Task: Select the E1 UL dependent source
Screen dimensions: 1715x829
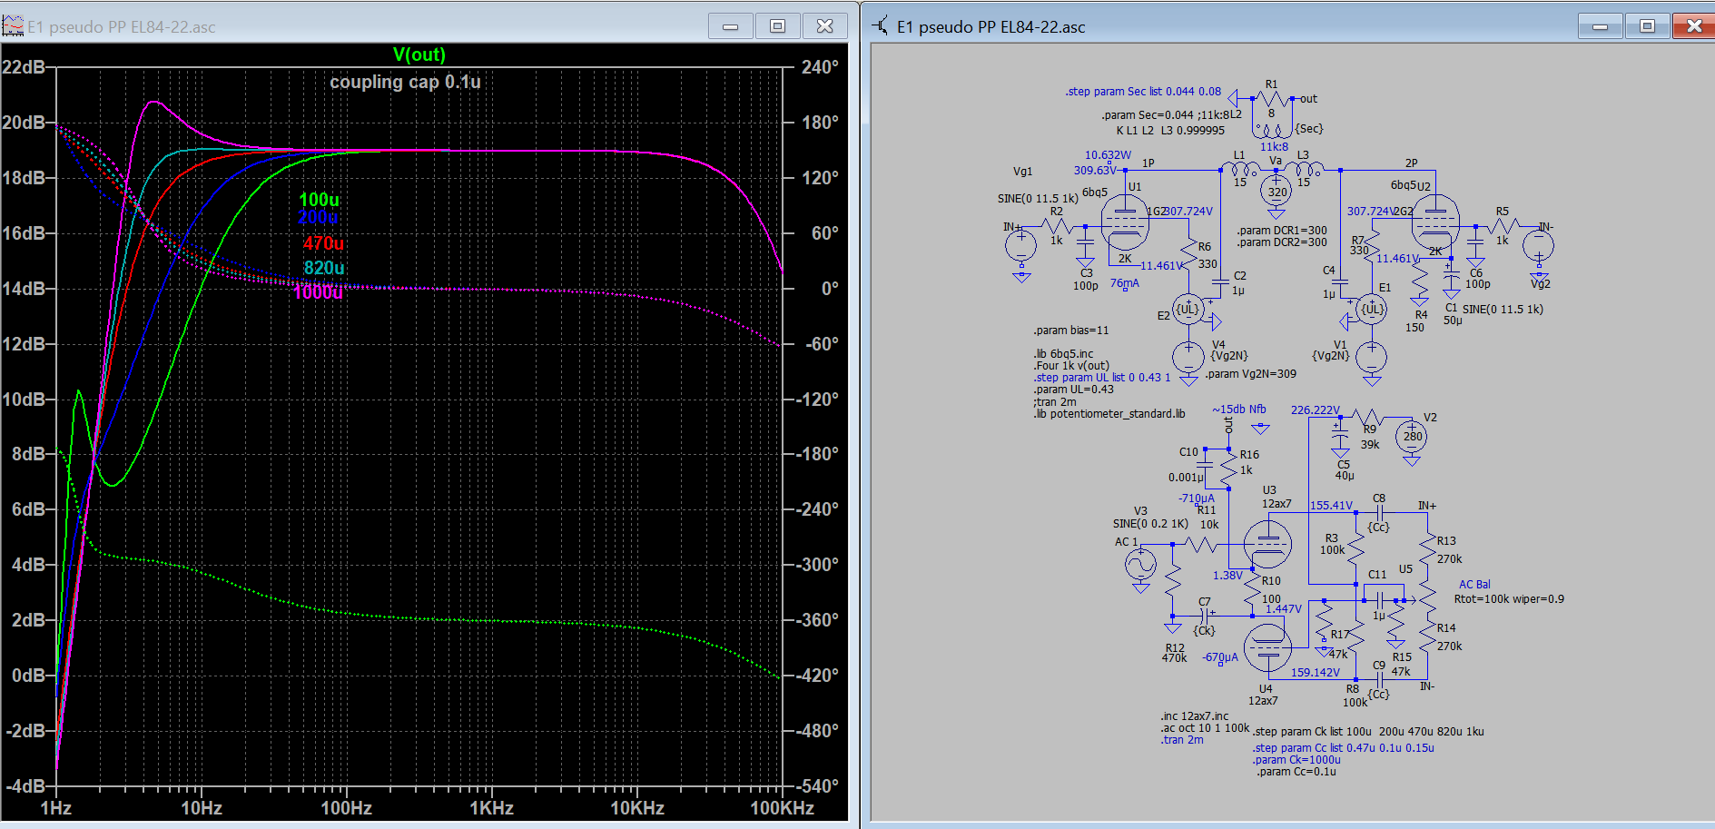Action: (x=1372, y=310)
